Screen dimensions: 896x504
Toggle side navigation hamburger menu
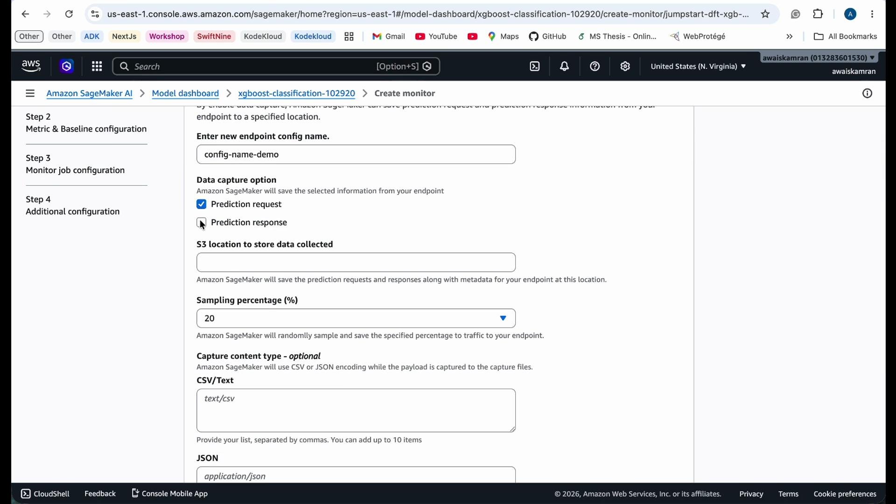point(30,94)
